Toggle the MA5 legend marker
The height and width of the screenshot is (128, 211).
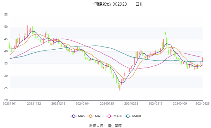click(74, 116)
